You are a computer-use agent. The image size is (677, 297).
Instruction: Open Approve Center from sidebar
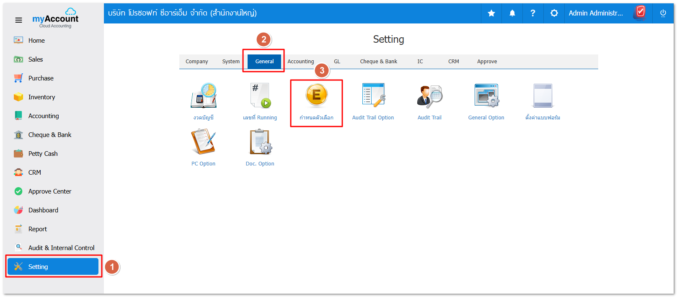pos(49,191)
